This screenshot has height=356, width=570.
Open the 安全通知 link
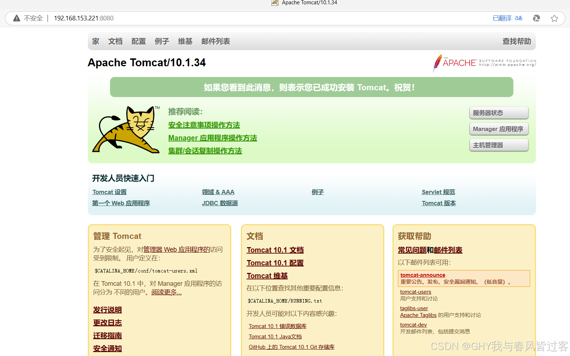[108, 348]
